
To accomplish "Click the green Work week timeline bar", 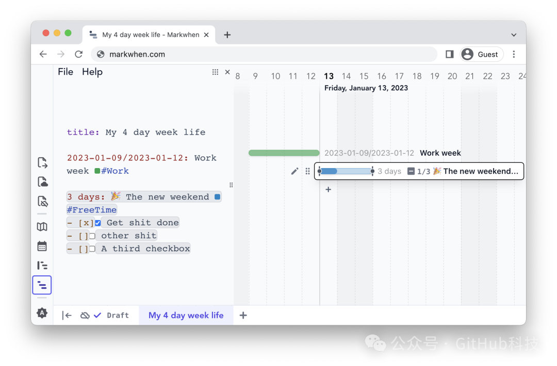I will [284, 153].
